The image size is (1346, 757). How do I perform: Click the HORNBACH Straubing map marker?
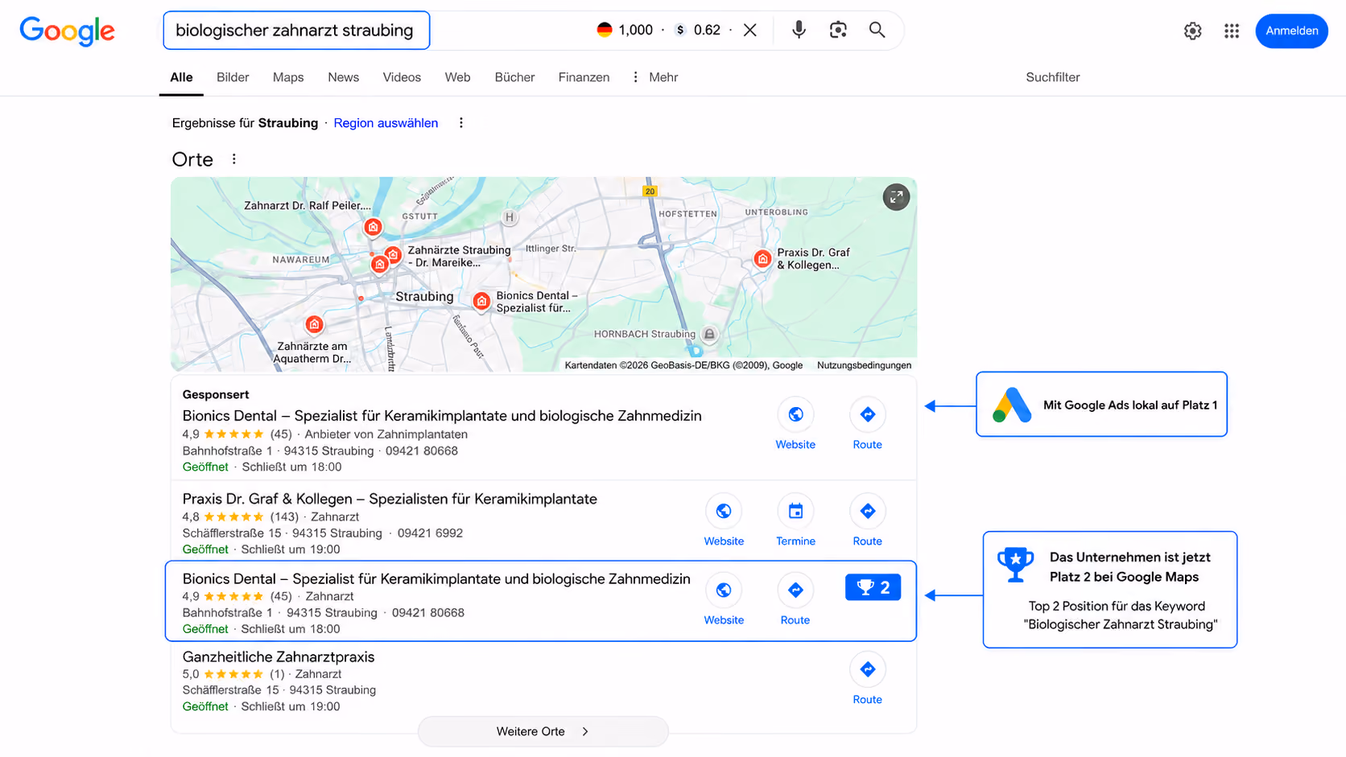click(708, 334)
